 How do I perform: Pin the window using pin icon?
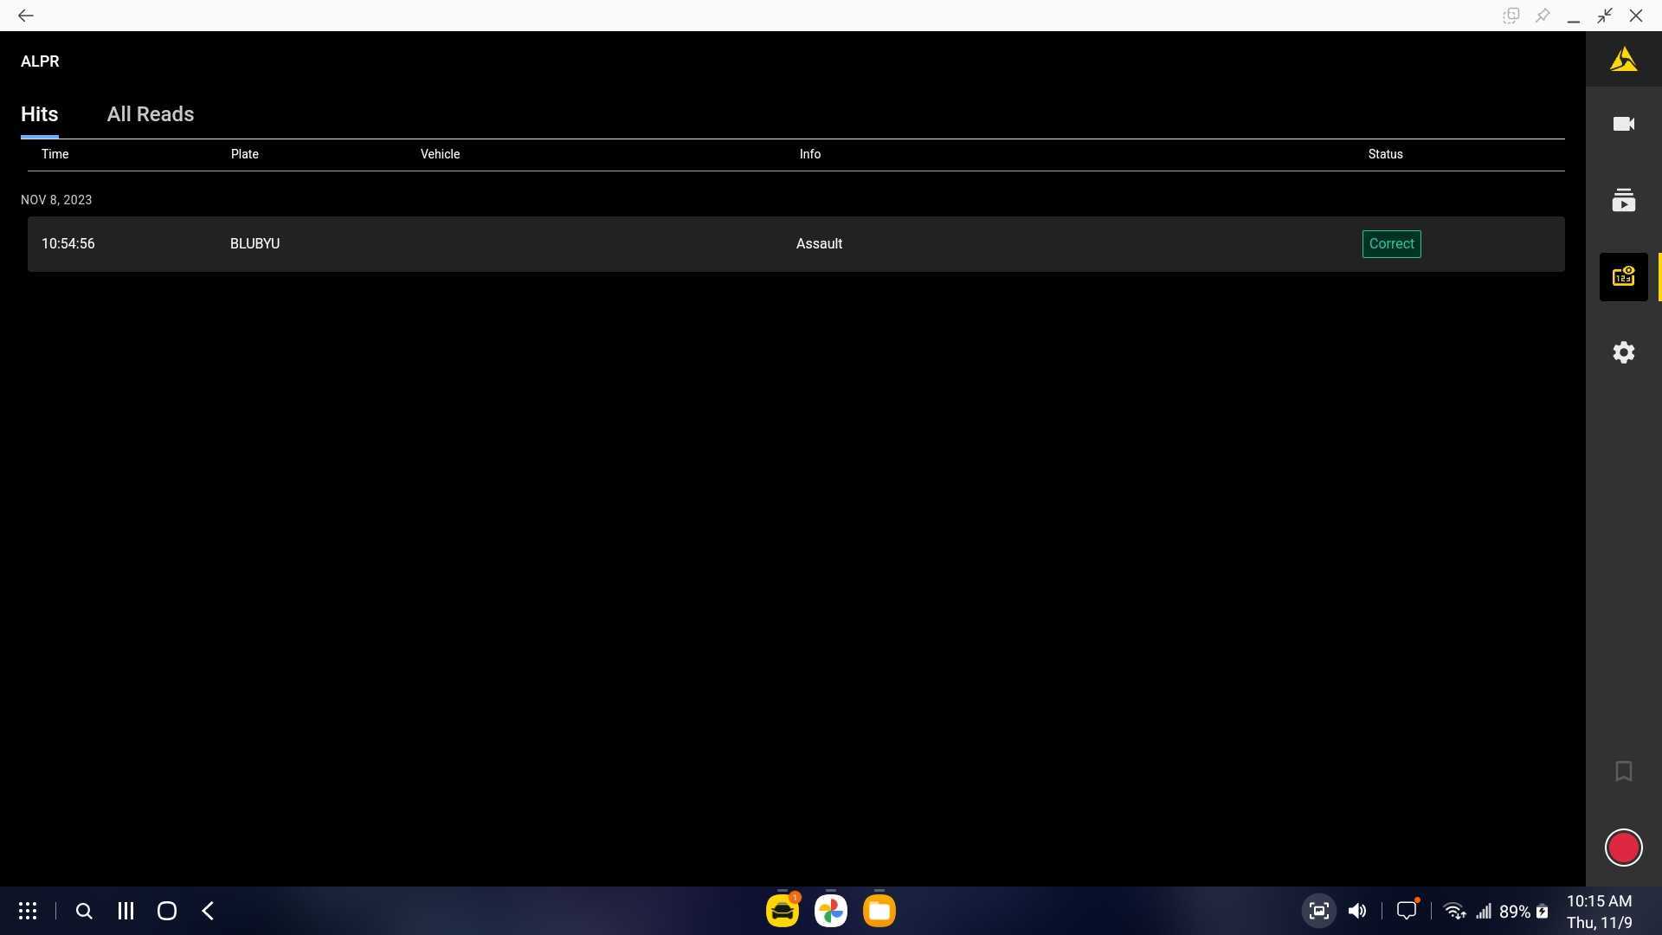(x=1542, y=16)
